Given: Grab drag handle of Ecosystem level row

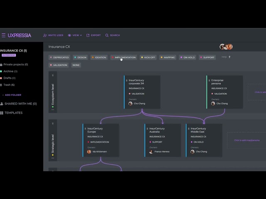Looking at the screenshot, I should (x=53, y=75).
